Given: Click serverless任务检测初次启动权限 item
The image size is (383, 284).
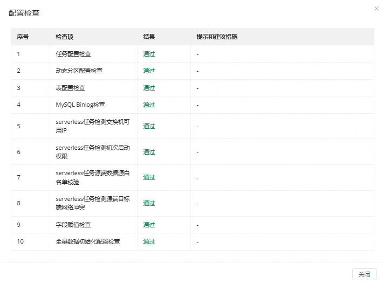Looking at the screenshot, I should [x=93, y=152].
